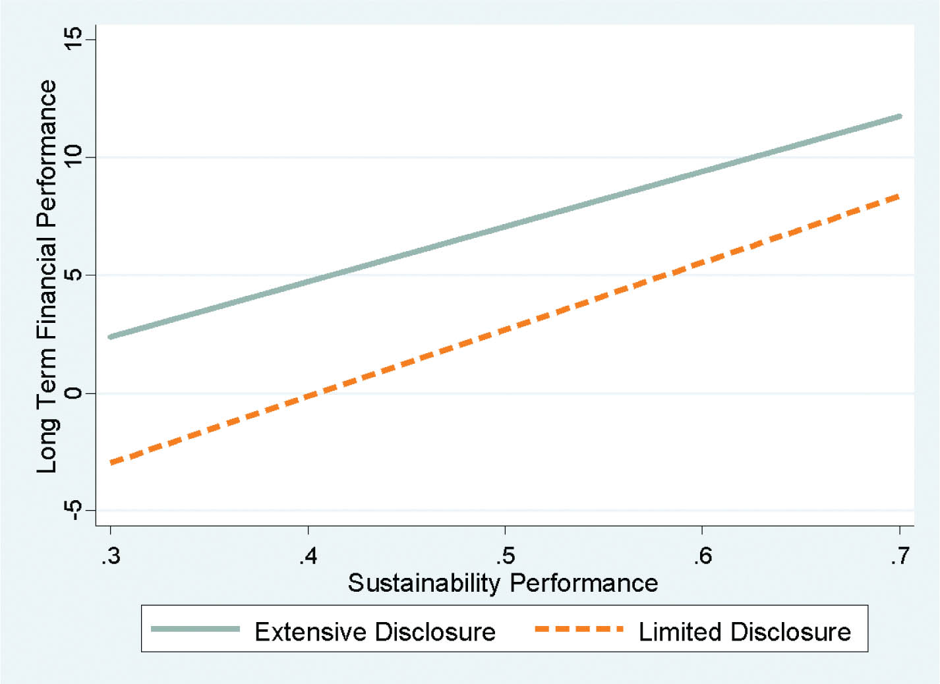Select the Limited Disclosure legend label
This screenshot has height=684, width=940.
click(x=744, y=632)
